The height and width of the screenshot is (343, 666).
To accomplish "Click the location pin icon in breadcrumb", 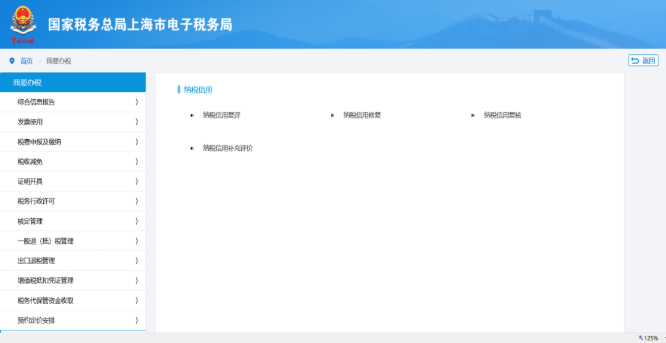I will (x=12, y=61).
